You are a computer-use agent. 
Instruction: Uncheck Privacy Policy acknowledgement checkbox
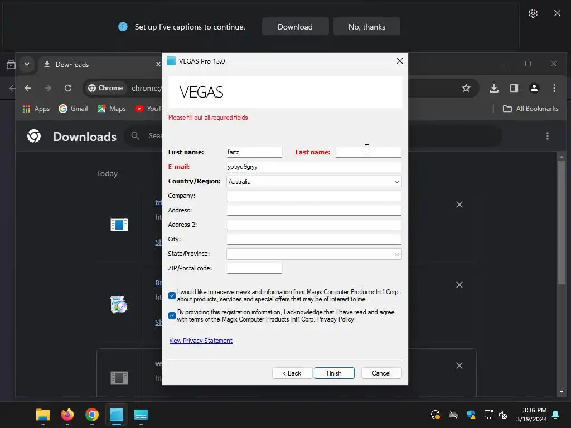pyautogui.click(x=172, y=315)
